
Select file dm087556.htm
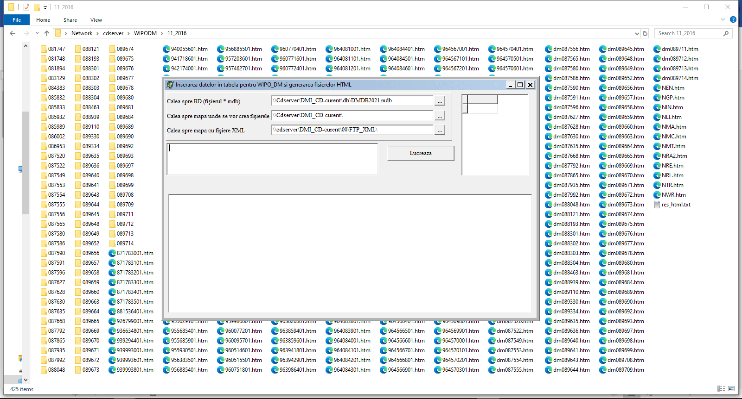click(567, 49)
